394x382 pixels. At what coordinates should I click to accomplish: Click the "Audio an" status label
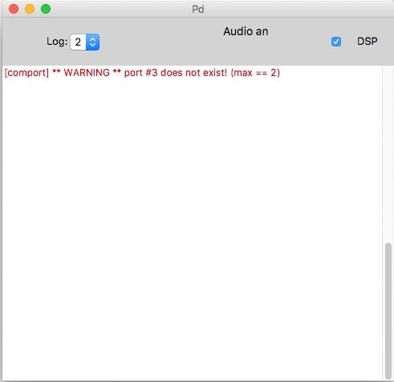246,31
